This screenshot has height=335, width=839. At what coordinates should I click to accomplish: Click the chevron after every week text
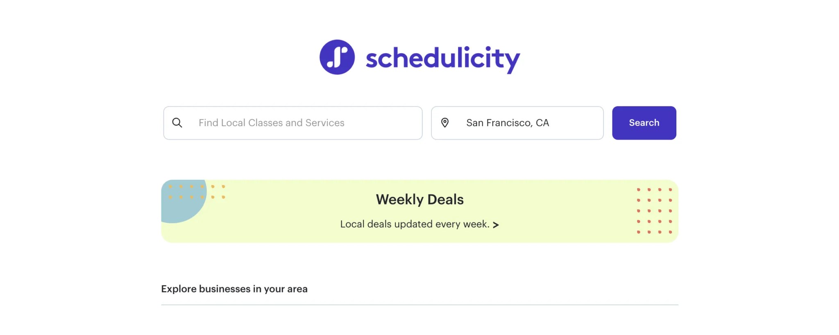[497, 225]
